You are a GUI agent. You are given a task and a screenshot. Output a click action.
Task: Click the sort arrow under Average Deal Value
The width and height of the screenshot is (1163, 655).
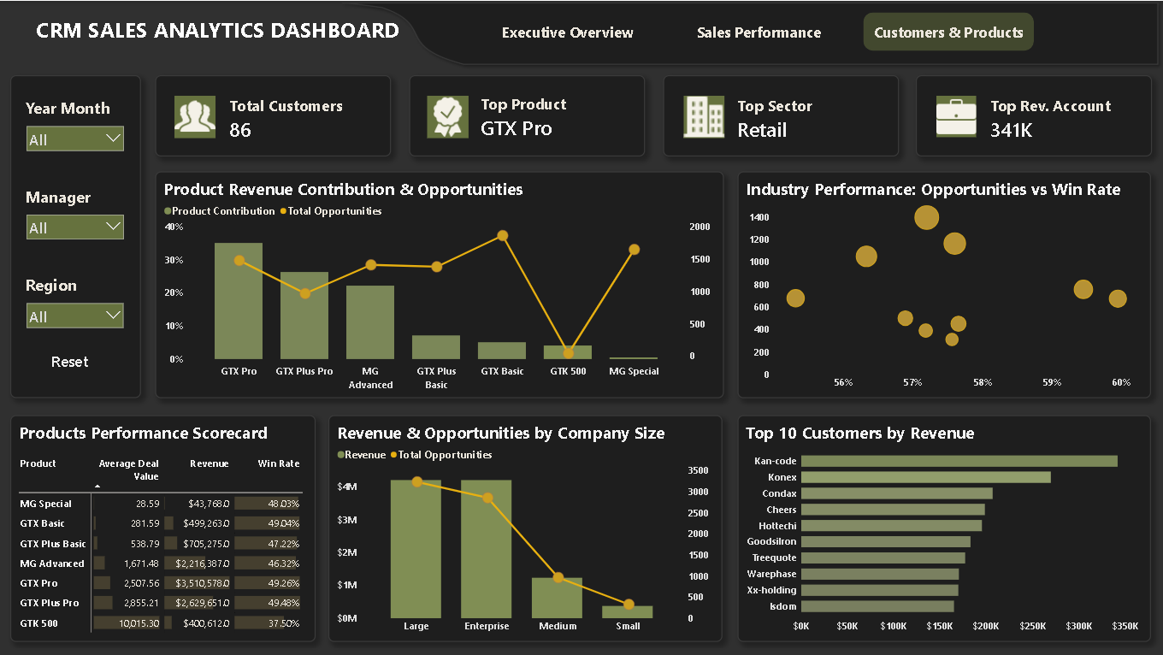tap(97, 486)
